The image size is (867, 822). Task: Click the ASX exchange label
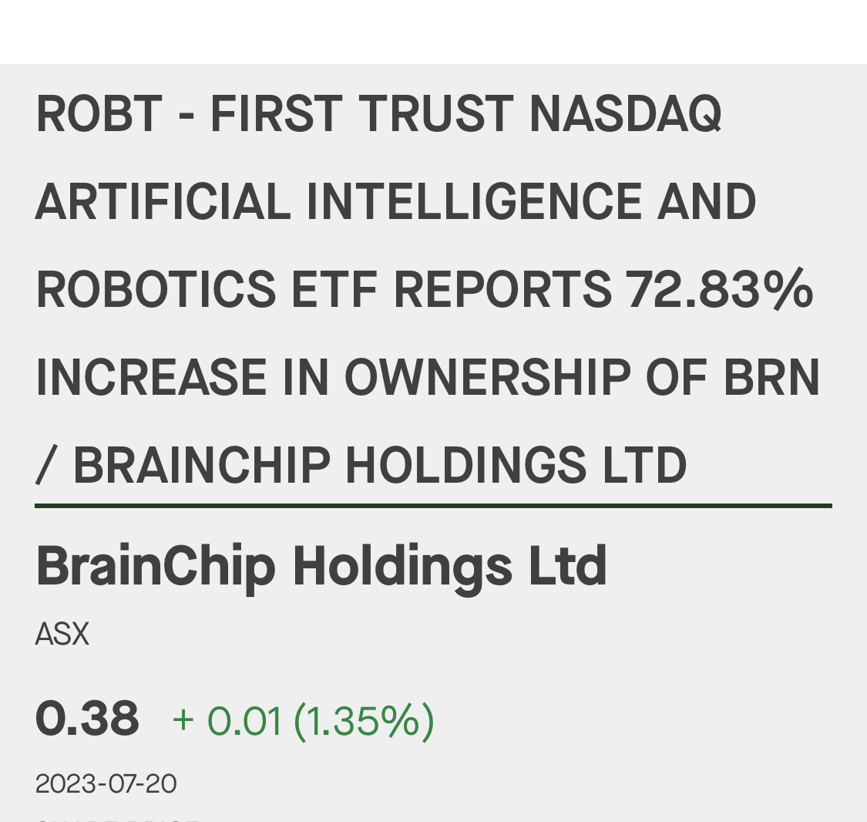[x=62, y=634]
